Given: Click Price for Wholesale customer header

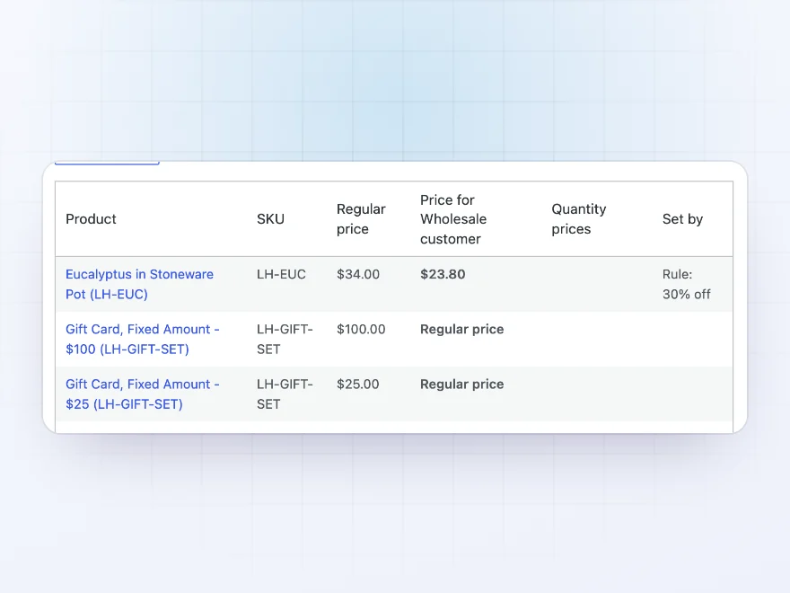Looking at the screenshot, I should (453, 219).
